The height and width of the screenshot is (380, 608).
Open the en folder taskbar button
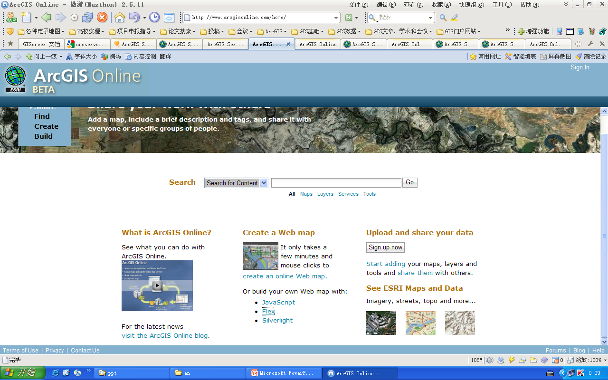(x=208, y=373)
